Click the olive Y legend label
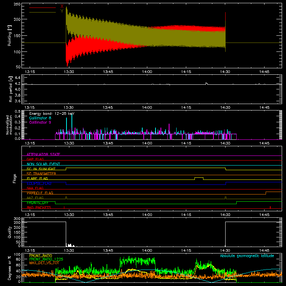This screenshot has width=286, height=286. pyautogui.click(x=62, y=11)
